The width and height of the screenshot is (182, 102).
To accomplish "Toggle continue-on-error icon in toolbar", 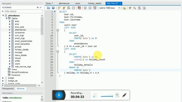I will pyautogui.click(x=79, y=8).
